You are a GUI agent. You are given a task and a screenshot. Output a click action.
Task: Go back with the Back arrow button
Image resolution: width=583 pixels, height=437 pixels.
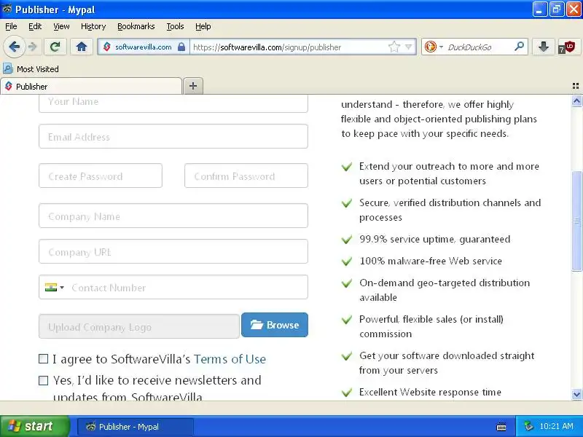tap(14, 47)
